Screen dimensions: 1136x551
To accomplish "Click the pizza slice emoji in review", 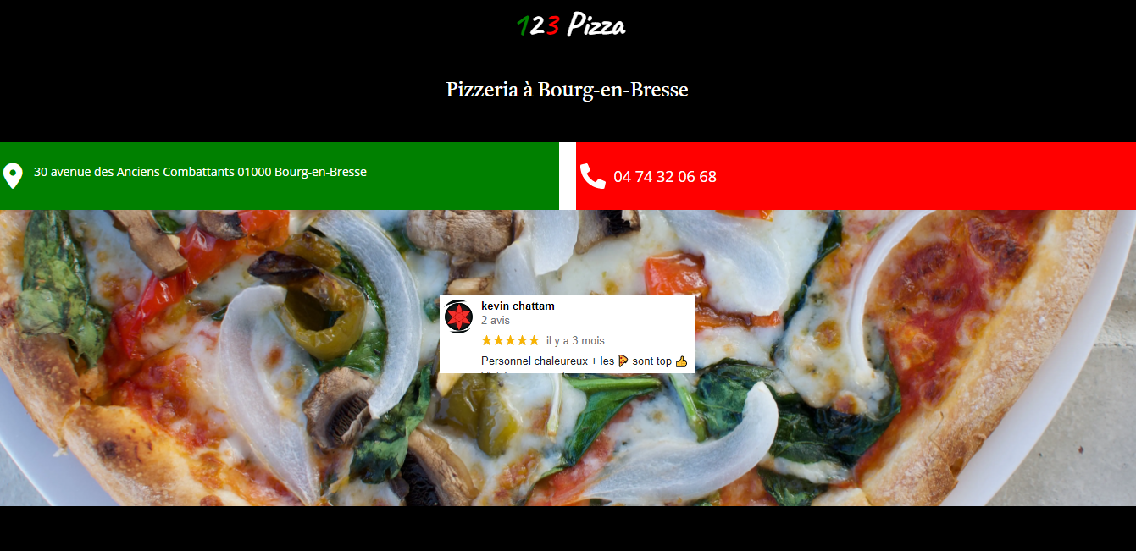I will tap(623, 361).
